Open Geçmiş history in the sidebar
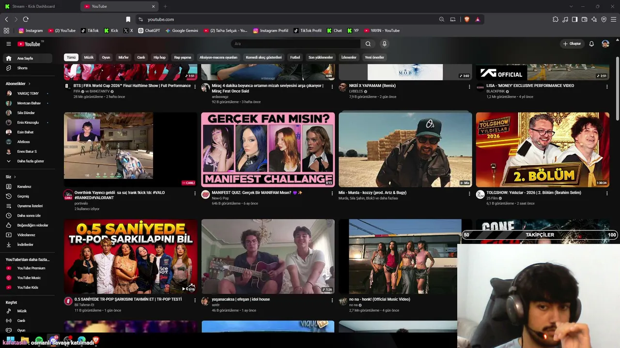 pyautogui.click(x=28, y=196)
